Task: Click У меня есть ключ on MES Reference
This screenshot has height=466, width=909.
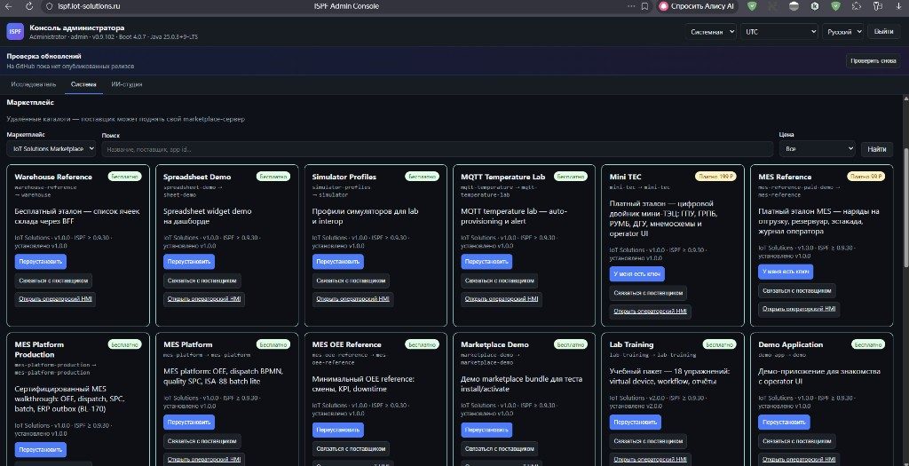Action: pos(786,272)
